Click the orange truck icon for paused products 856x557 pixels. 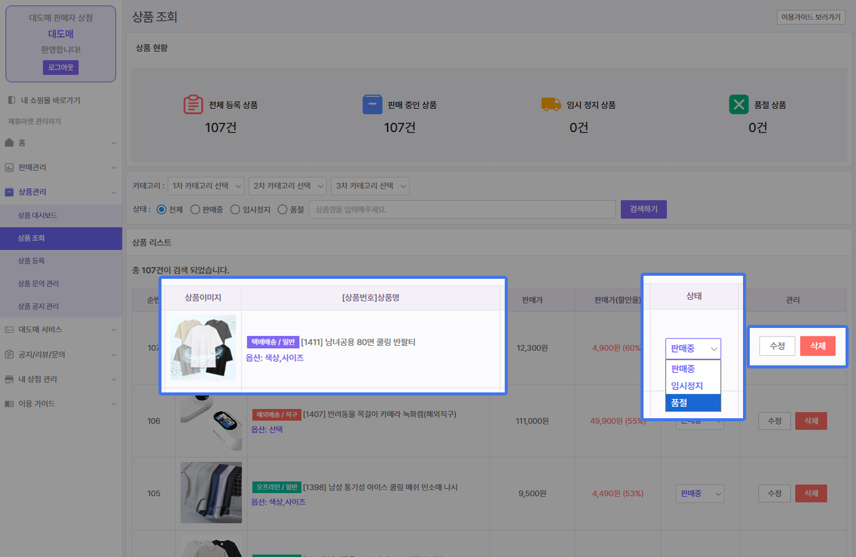[551, 104]
